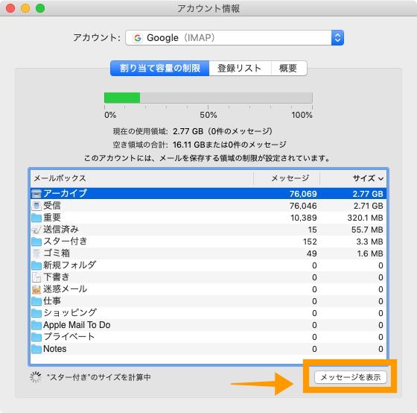
Task: Click the 76,046 message count cell
Action: pos(303,206)
